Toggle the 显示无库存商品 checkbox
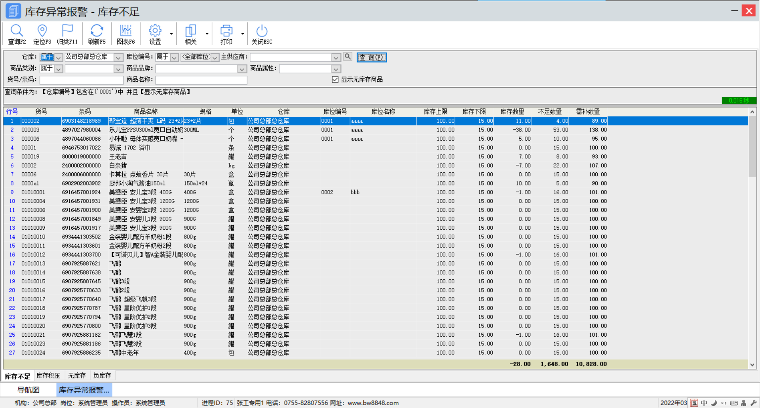760x408 pixels. click(x=335, y=80)
